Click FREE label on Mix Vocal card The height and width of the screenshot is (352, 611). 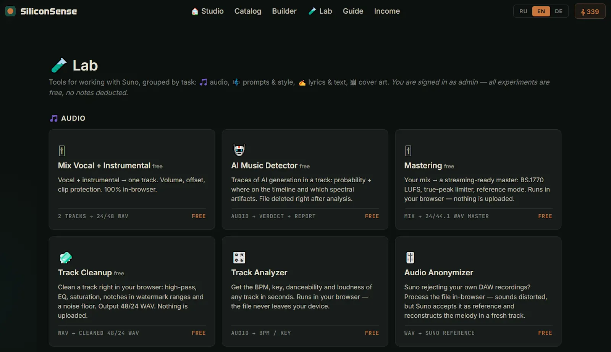point(199,216)
